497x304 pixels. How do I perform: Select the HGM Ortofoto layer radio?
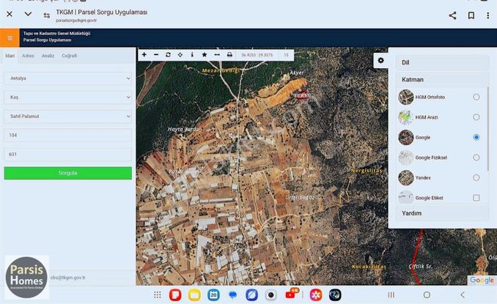476,97
